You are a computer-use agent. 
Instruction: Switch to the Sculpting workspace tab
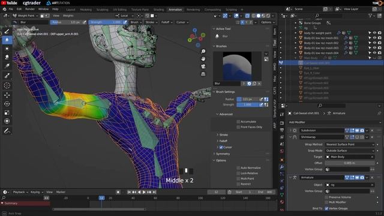coord(103,10)
